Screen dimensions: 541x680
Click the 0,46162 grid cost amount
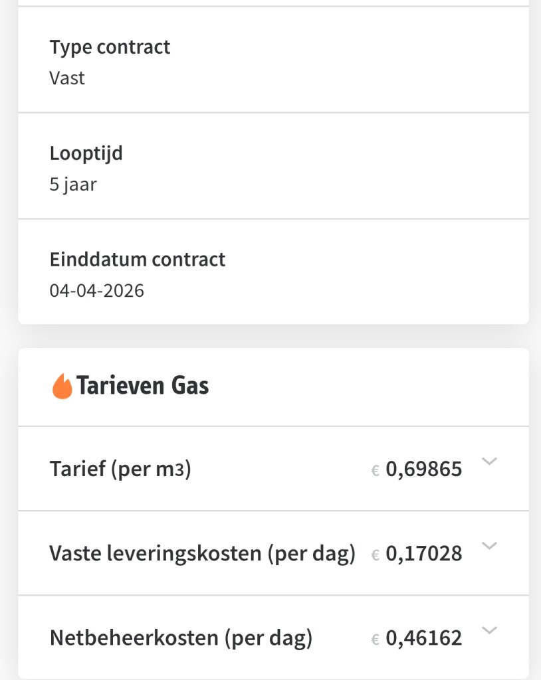pos(424,638)
